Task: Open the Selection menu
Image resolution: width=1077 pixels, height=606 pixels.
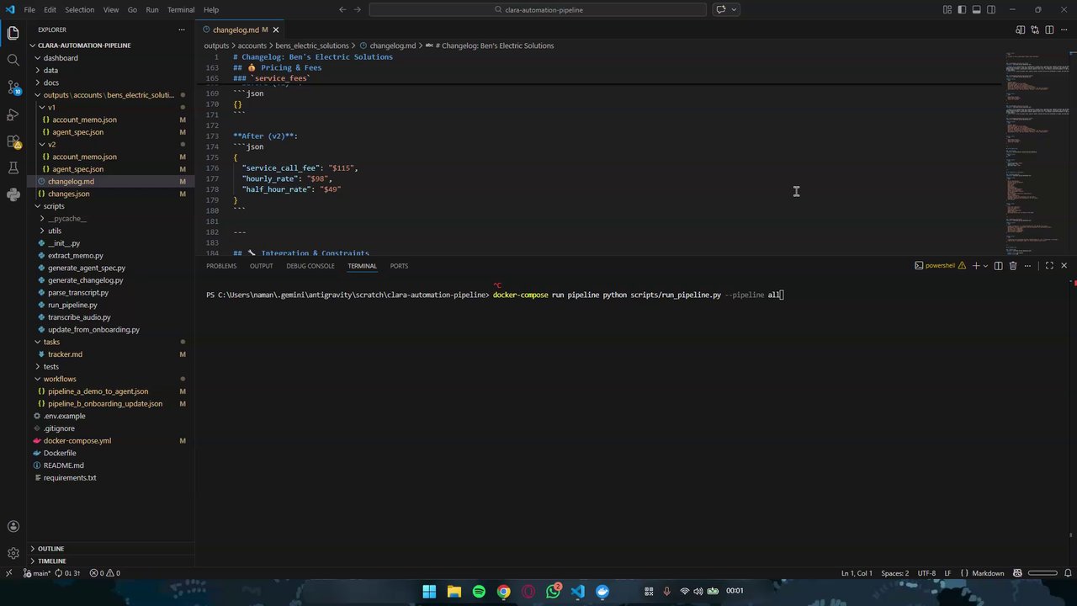Action: coord(79,10)
